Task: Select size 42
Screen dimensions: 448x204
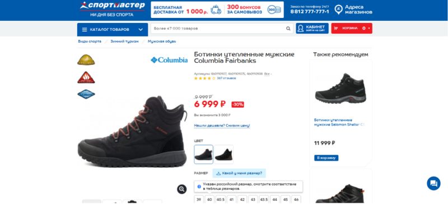Action: [242, 200]
